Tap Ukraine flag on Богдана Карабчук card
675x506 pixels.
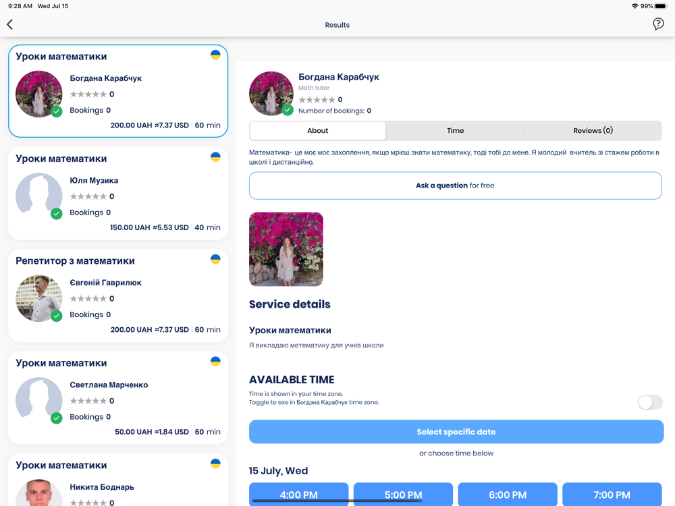click(x=215, y=55)
